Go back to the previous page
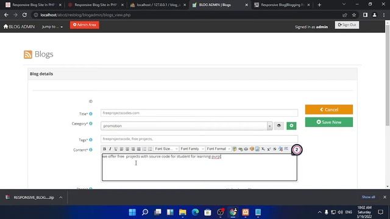This screenshot has width=390, height=219. [x=6, y=15]
